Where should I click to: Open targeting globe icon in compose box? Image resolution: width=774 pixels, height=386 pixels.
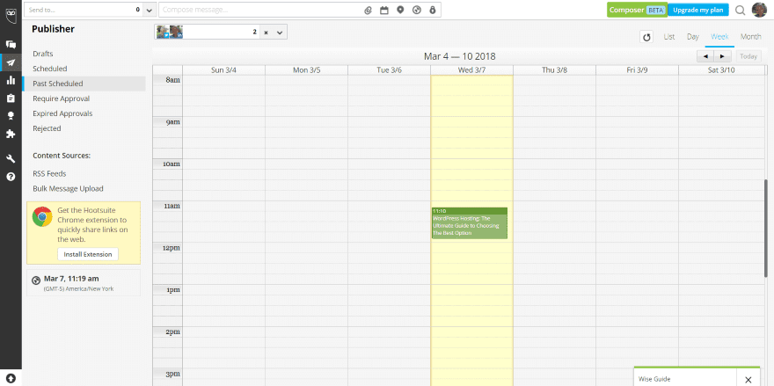tap(417, 10)
